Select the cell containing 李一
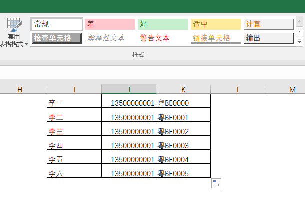 74,100
